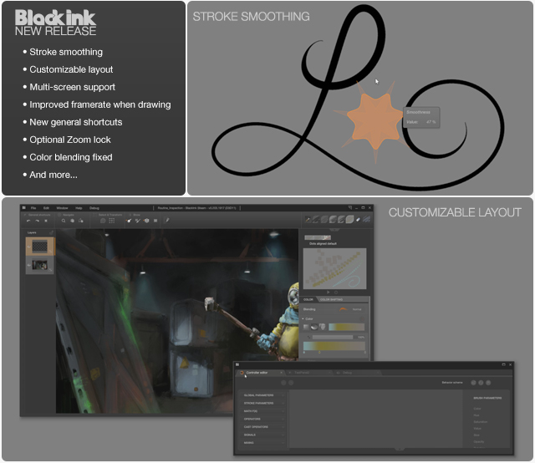Choose the fourth brush preset in strip

coord(333,220)
